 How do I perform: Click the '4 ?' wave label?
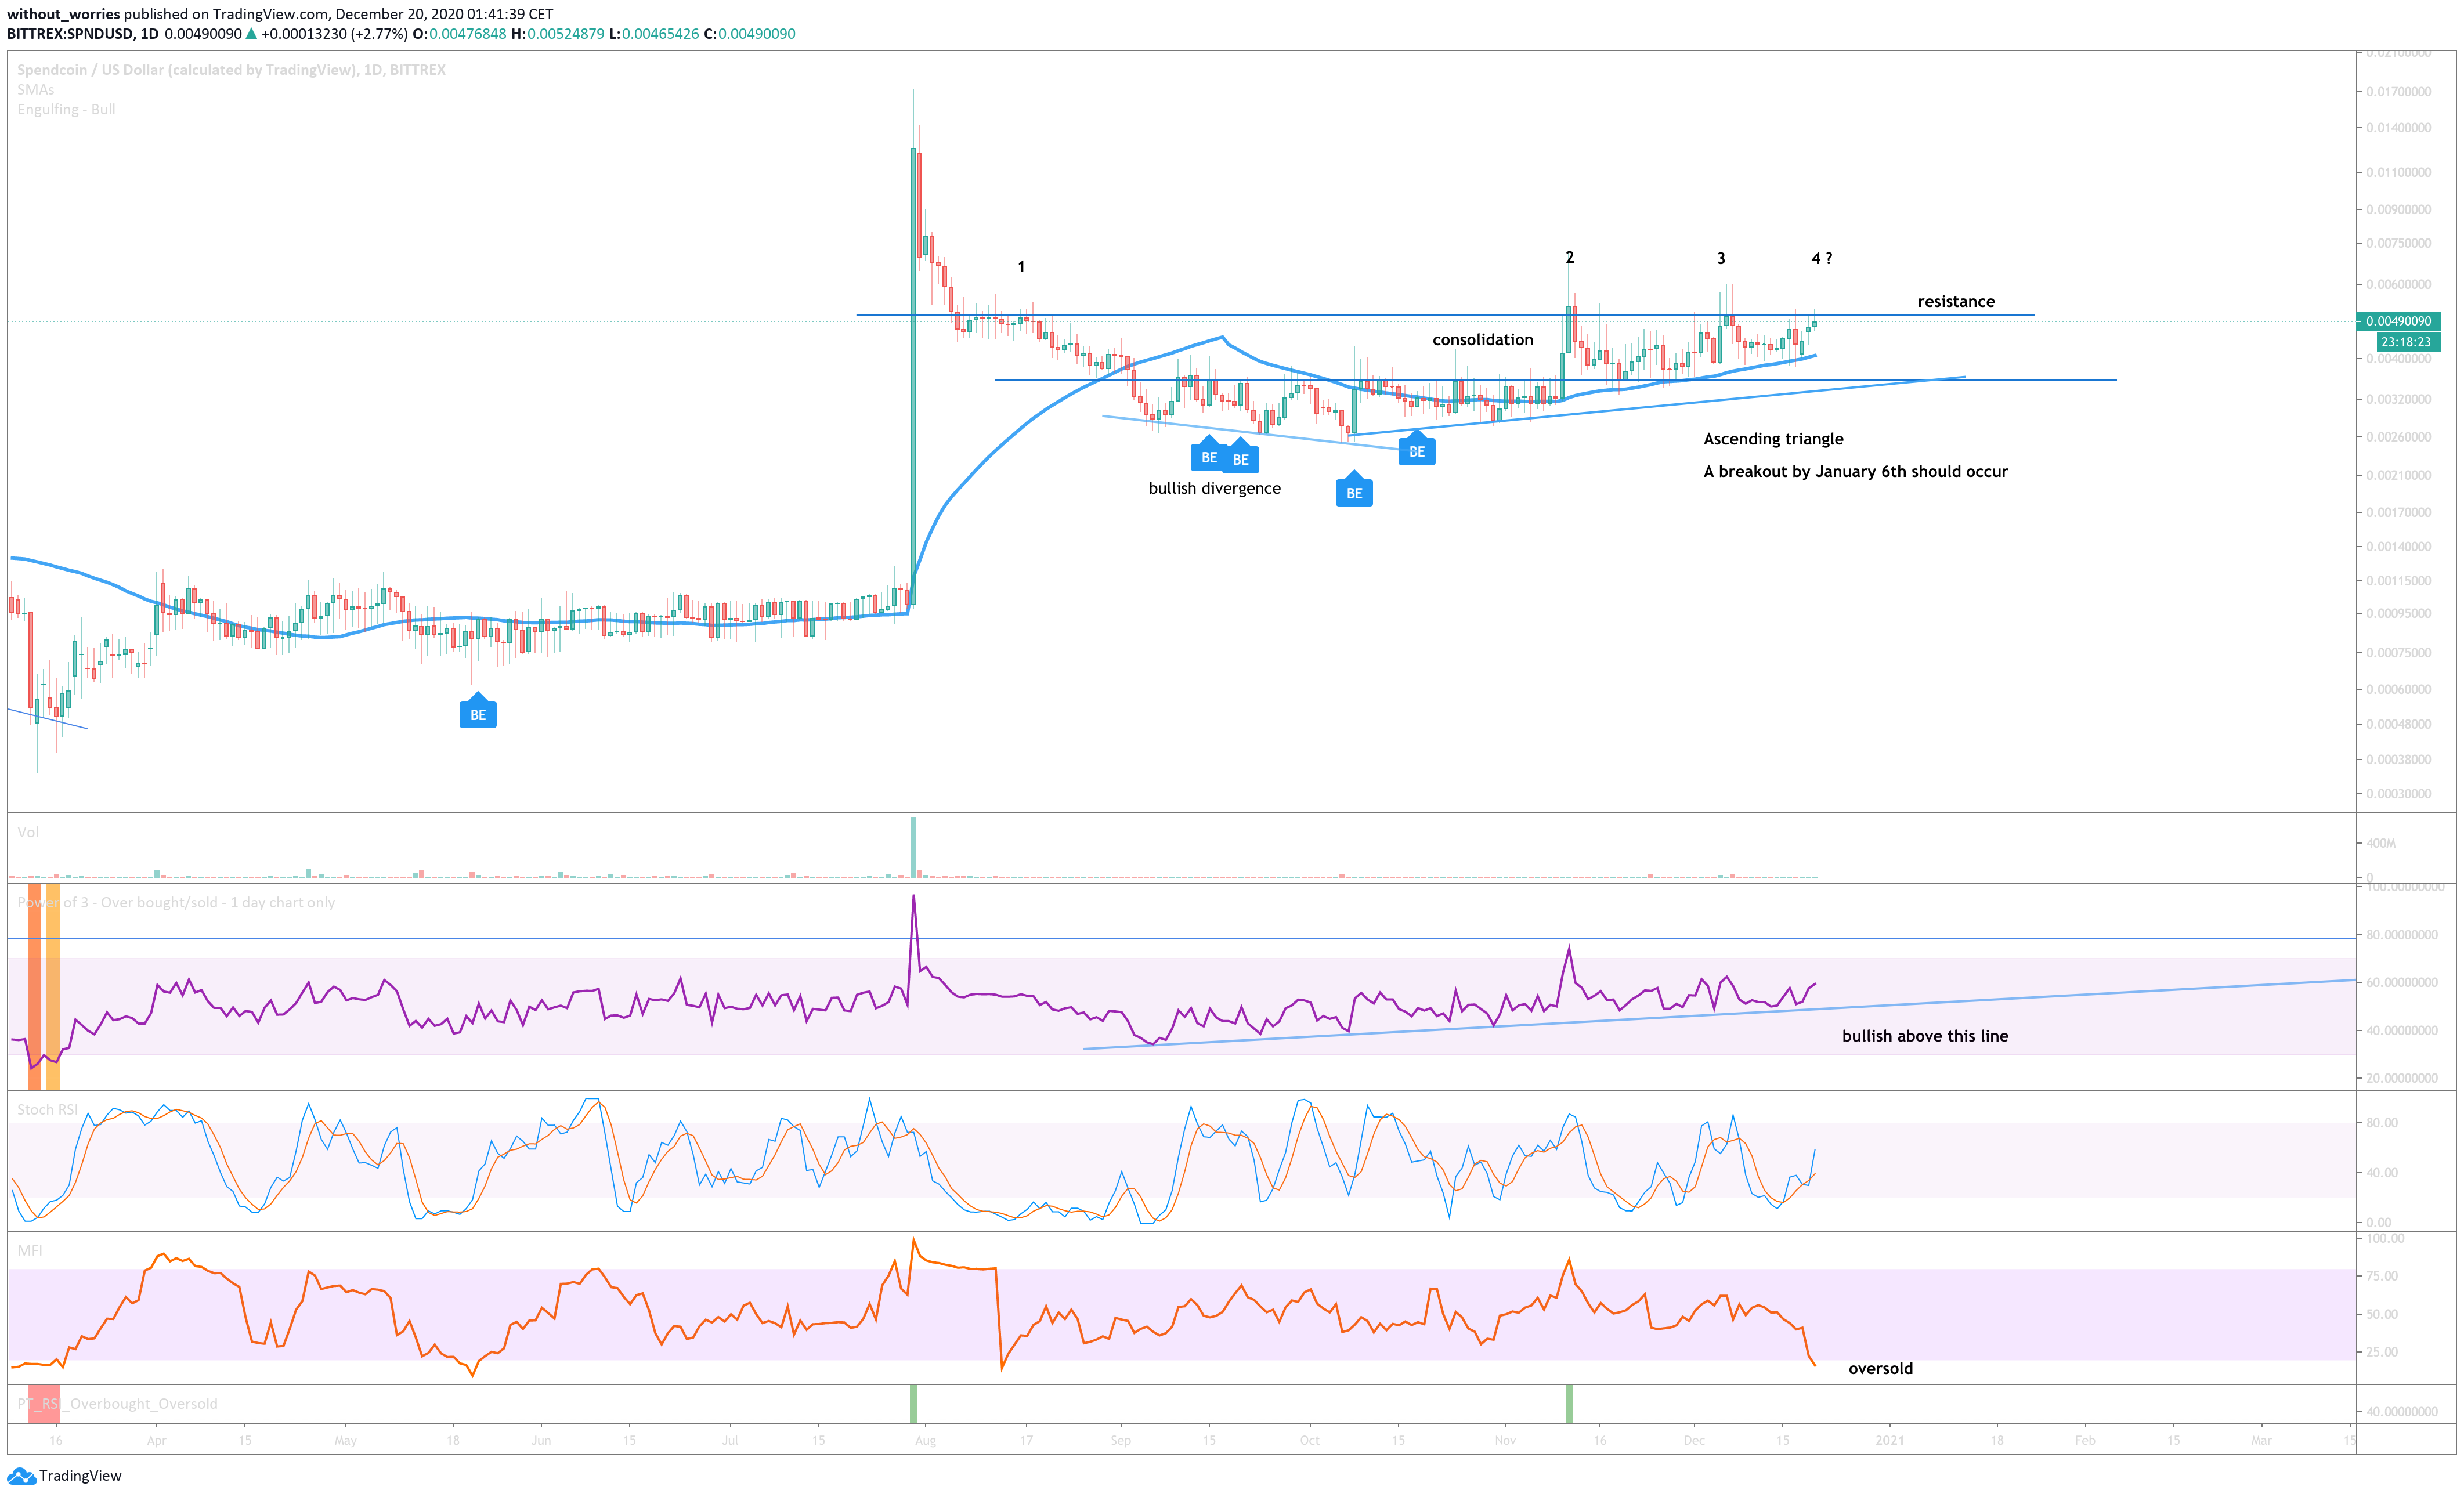1821,258
